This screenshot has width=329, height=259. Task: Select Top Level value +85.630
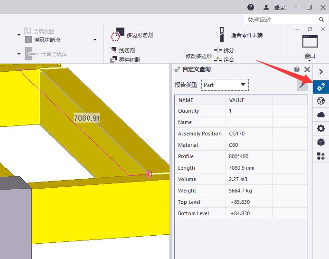[240, 202]
